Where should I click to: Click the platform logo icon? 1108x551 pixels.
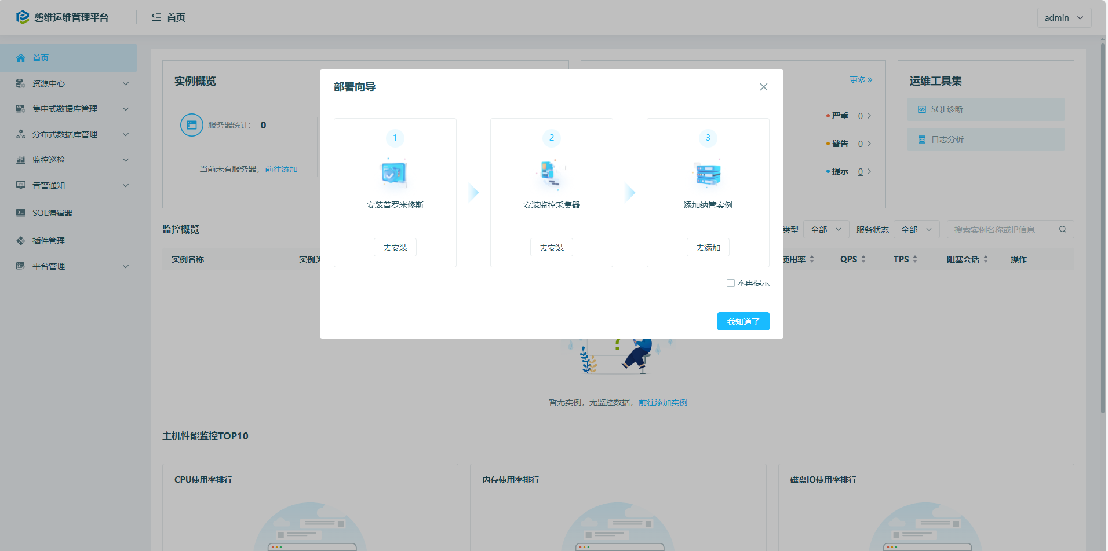tap(23, 17)
